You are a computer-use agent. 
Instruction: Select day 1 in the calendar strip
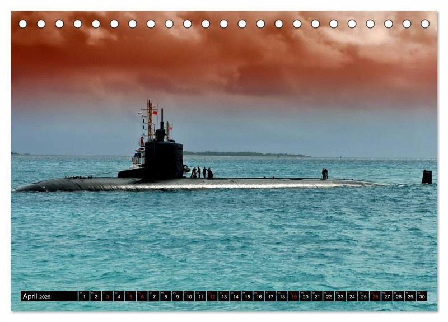pos(84,296)
